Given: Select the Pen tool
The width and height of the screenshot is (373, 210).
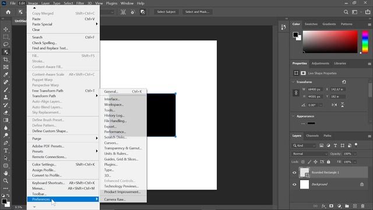Looking at the screenshot, I should [6, 143].
